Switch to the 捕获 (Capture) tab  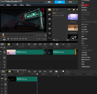pos(49,2)
